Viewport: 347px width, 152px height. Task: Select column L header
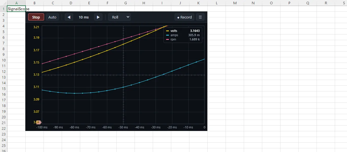(x=216, y=3)
